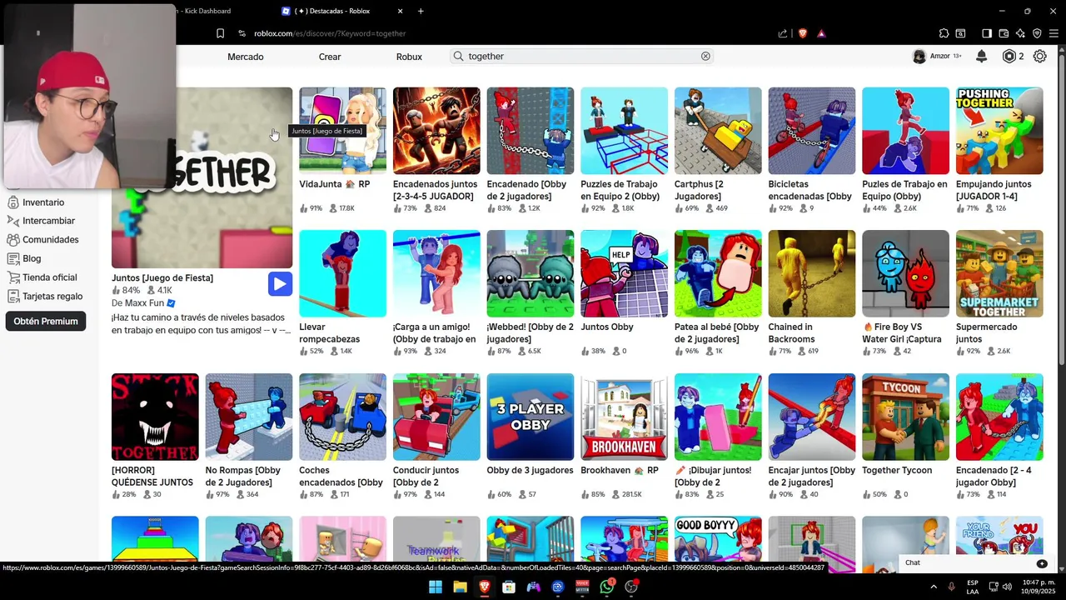Open Puzzles de Trabajo en Equipo 2 tile

point(624,150)
